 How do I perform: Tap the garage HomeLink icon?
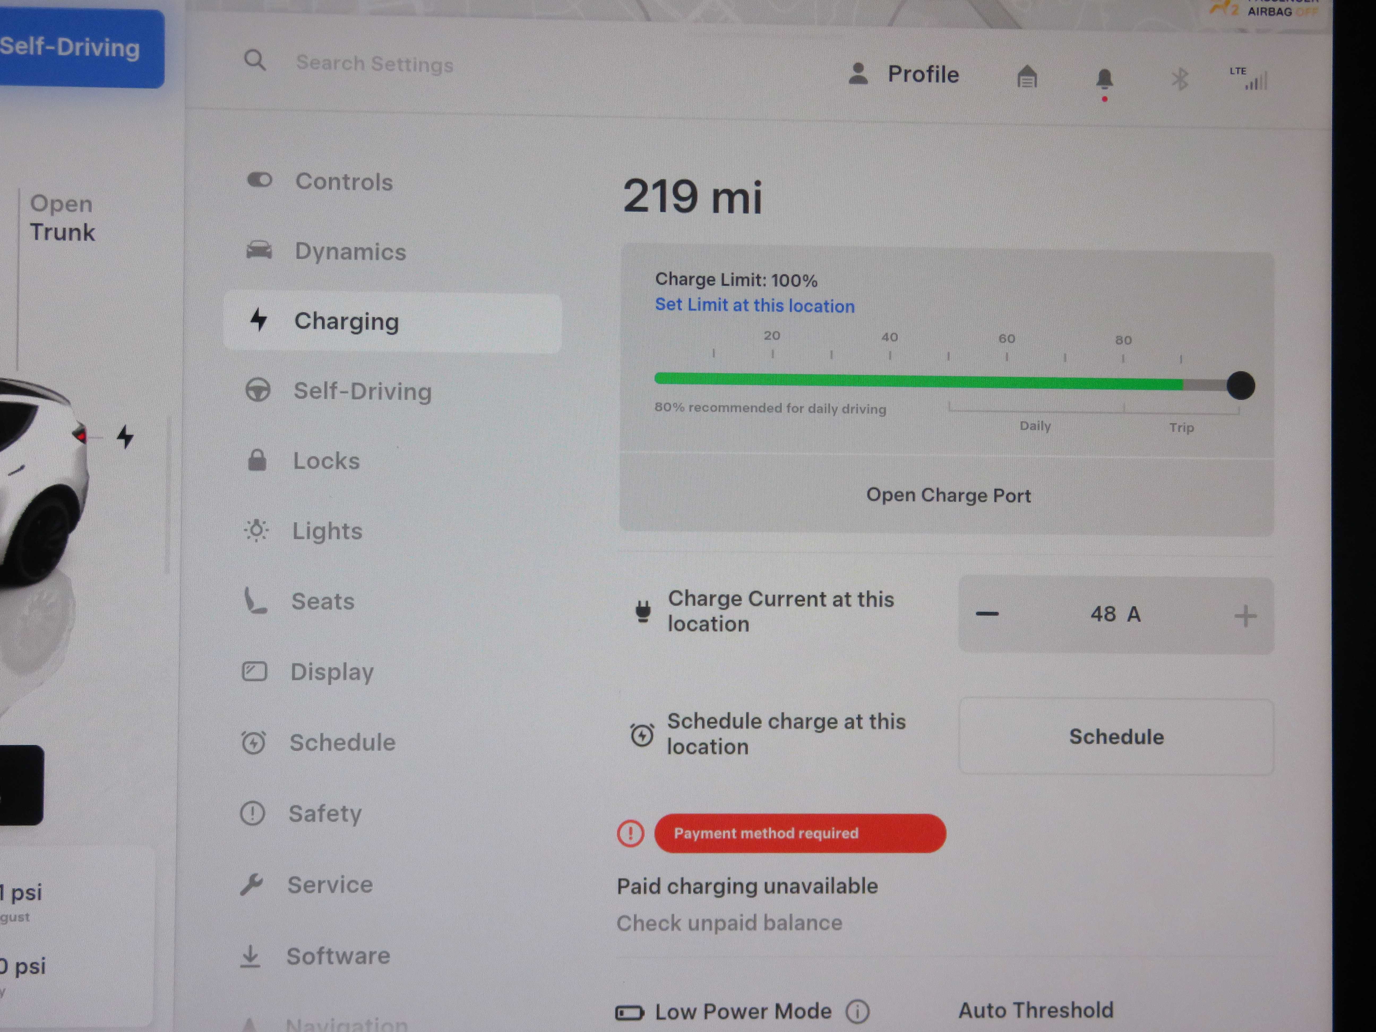[x=1027, y=77]
